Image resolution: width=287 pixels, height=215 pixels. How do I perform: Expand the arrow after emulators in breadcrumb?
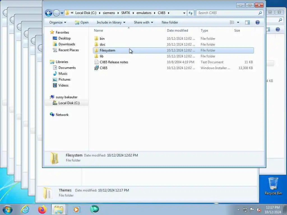(155, 13)
